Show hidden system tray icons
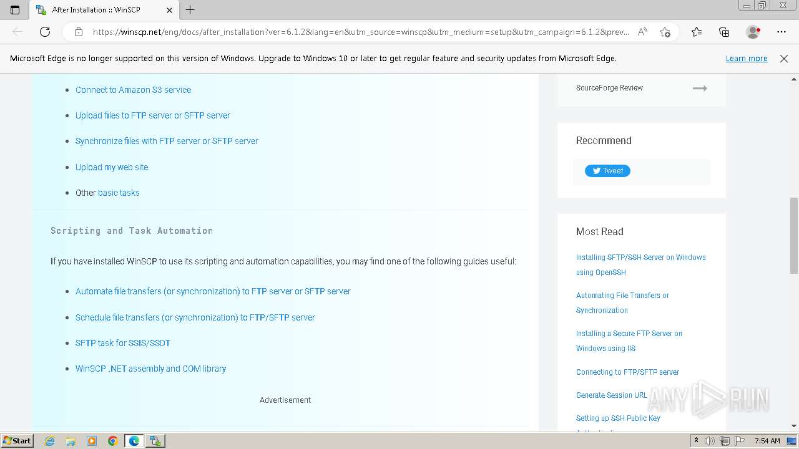 (697, 441)
